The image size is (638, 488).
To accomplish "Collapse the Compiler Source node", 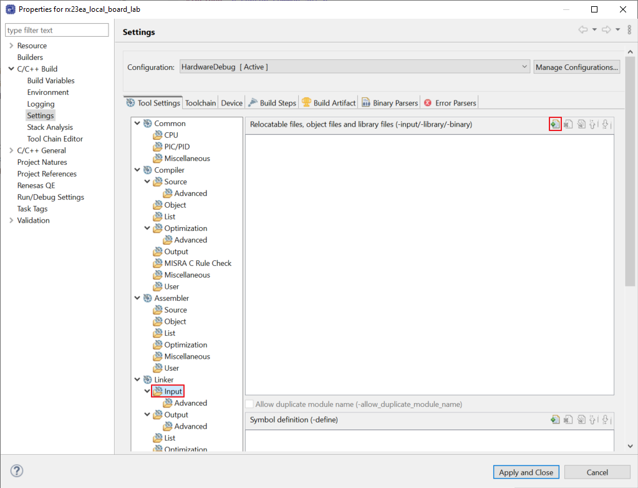I will coord(147,182).
